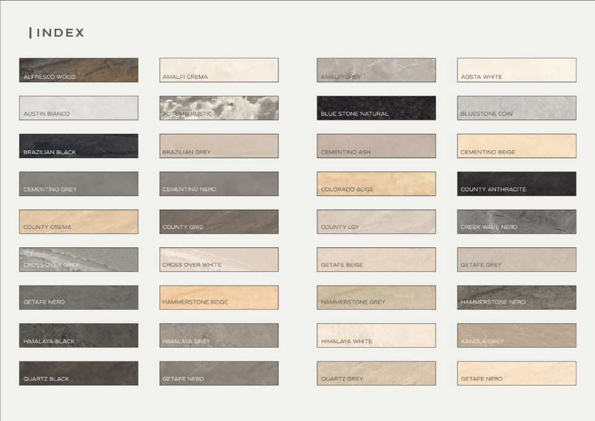Viewport: 595px width, 421px height.
Task: Go to the Cementino Beige tile
Action: [516, 146]
